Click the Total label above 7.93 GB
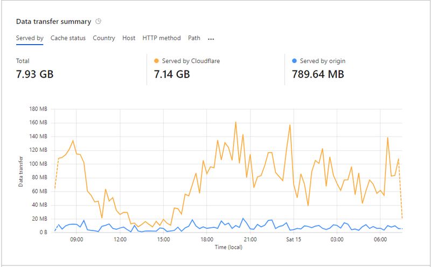This screenshot has height=267, width=431. pyautogui.click(x=23, y=61)
